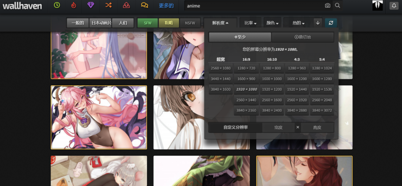Image resolution: width=402 pixels, height=186 pixels.
Task: Click the search field containing anime
Action: (x=254, y=6)
